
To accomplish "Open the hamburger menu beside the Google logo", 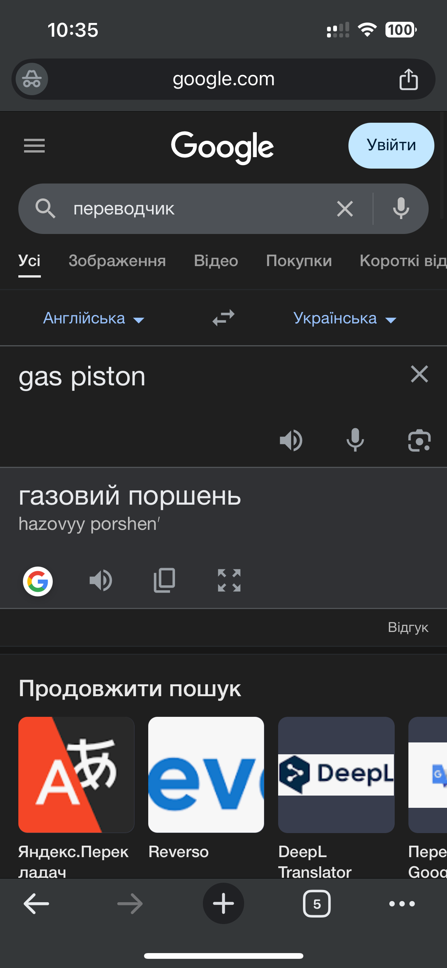I will 34,146.
